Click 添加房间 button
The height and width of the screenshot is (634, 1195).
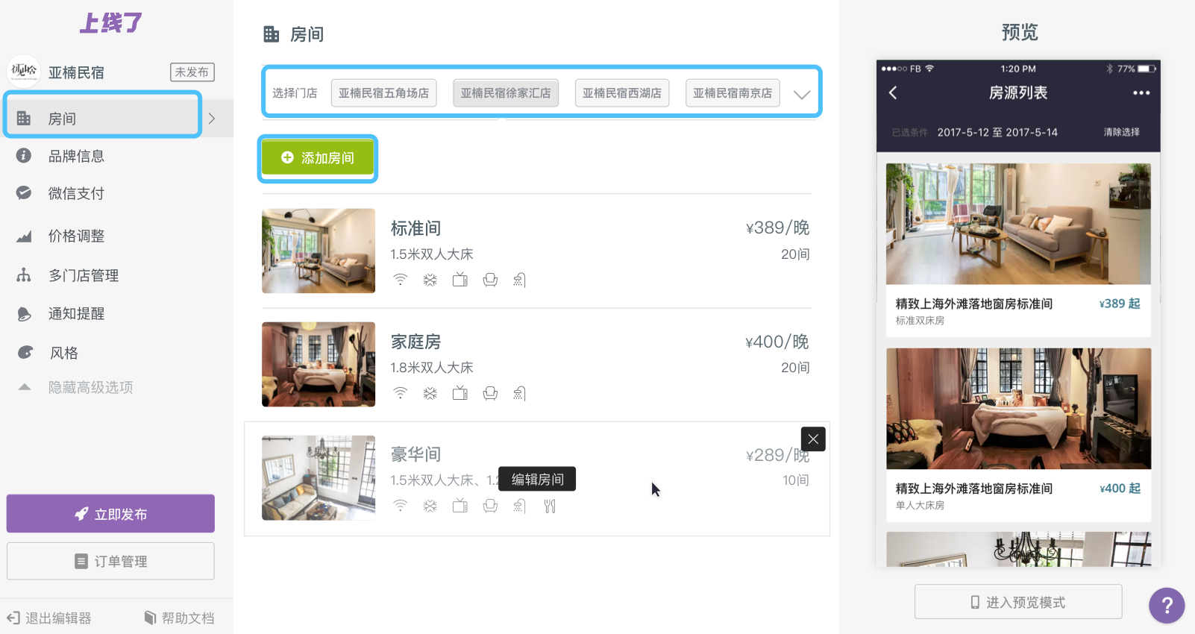[x=318, y=158]
